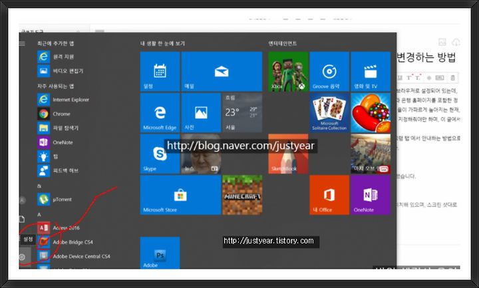Click the settings gear icon
This screenshot has height=288, width=479.
[22, 257]
